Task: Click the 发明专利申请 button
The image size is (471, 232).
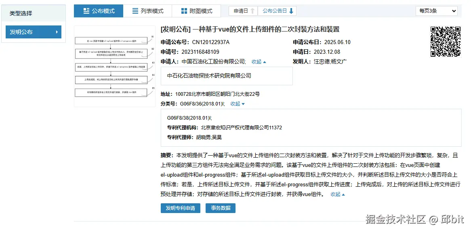Action: (x=180, y=208)
